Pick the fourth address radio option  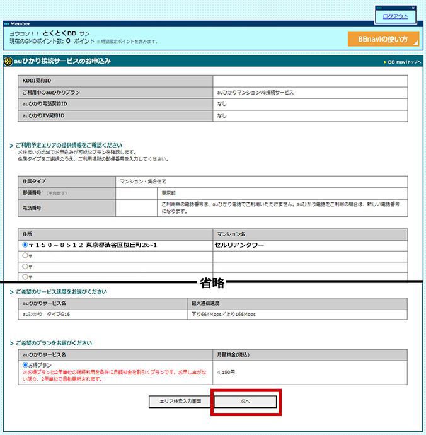(25, 276)
